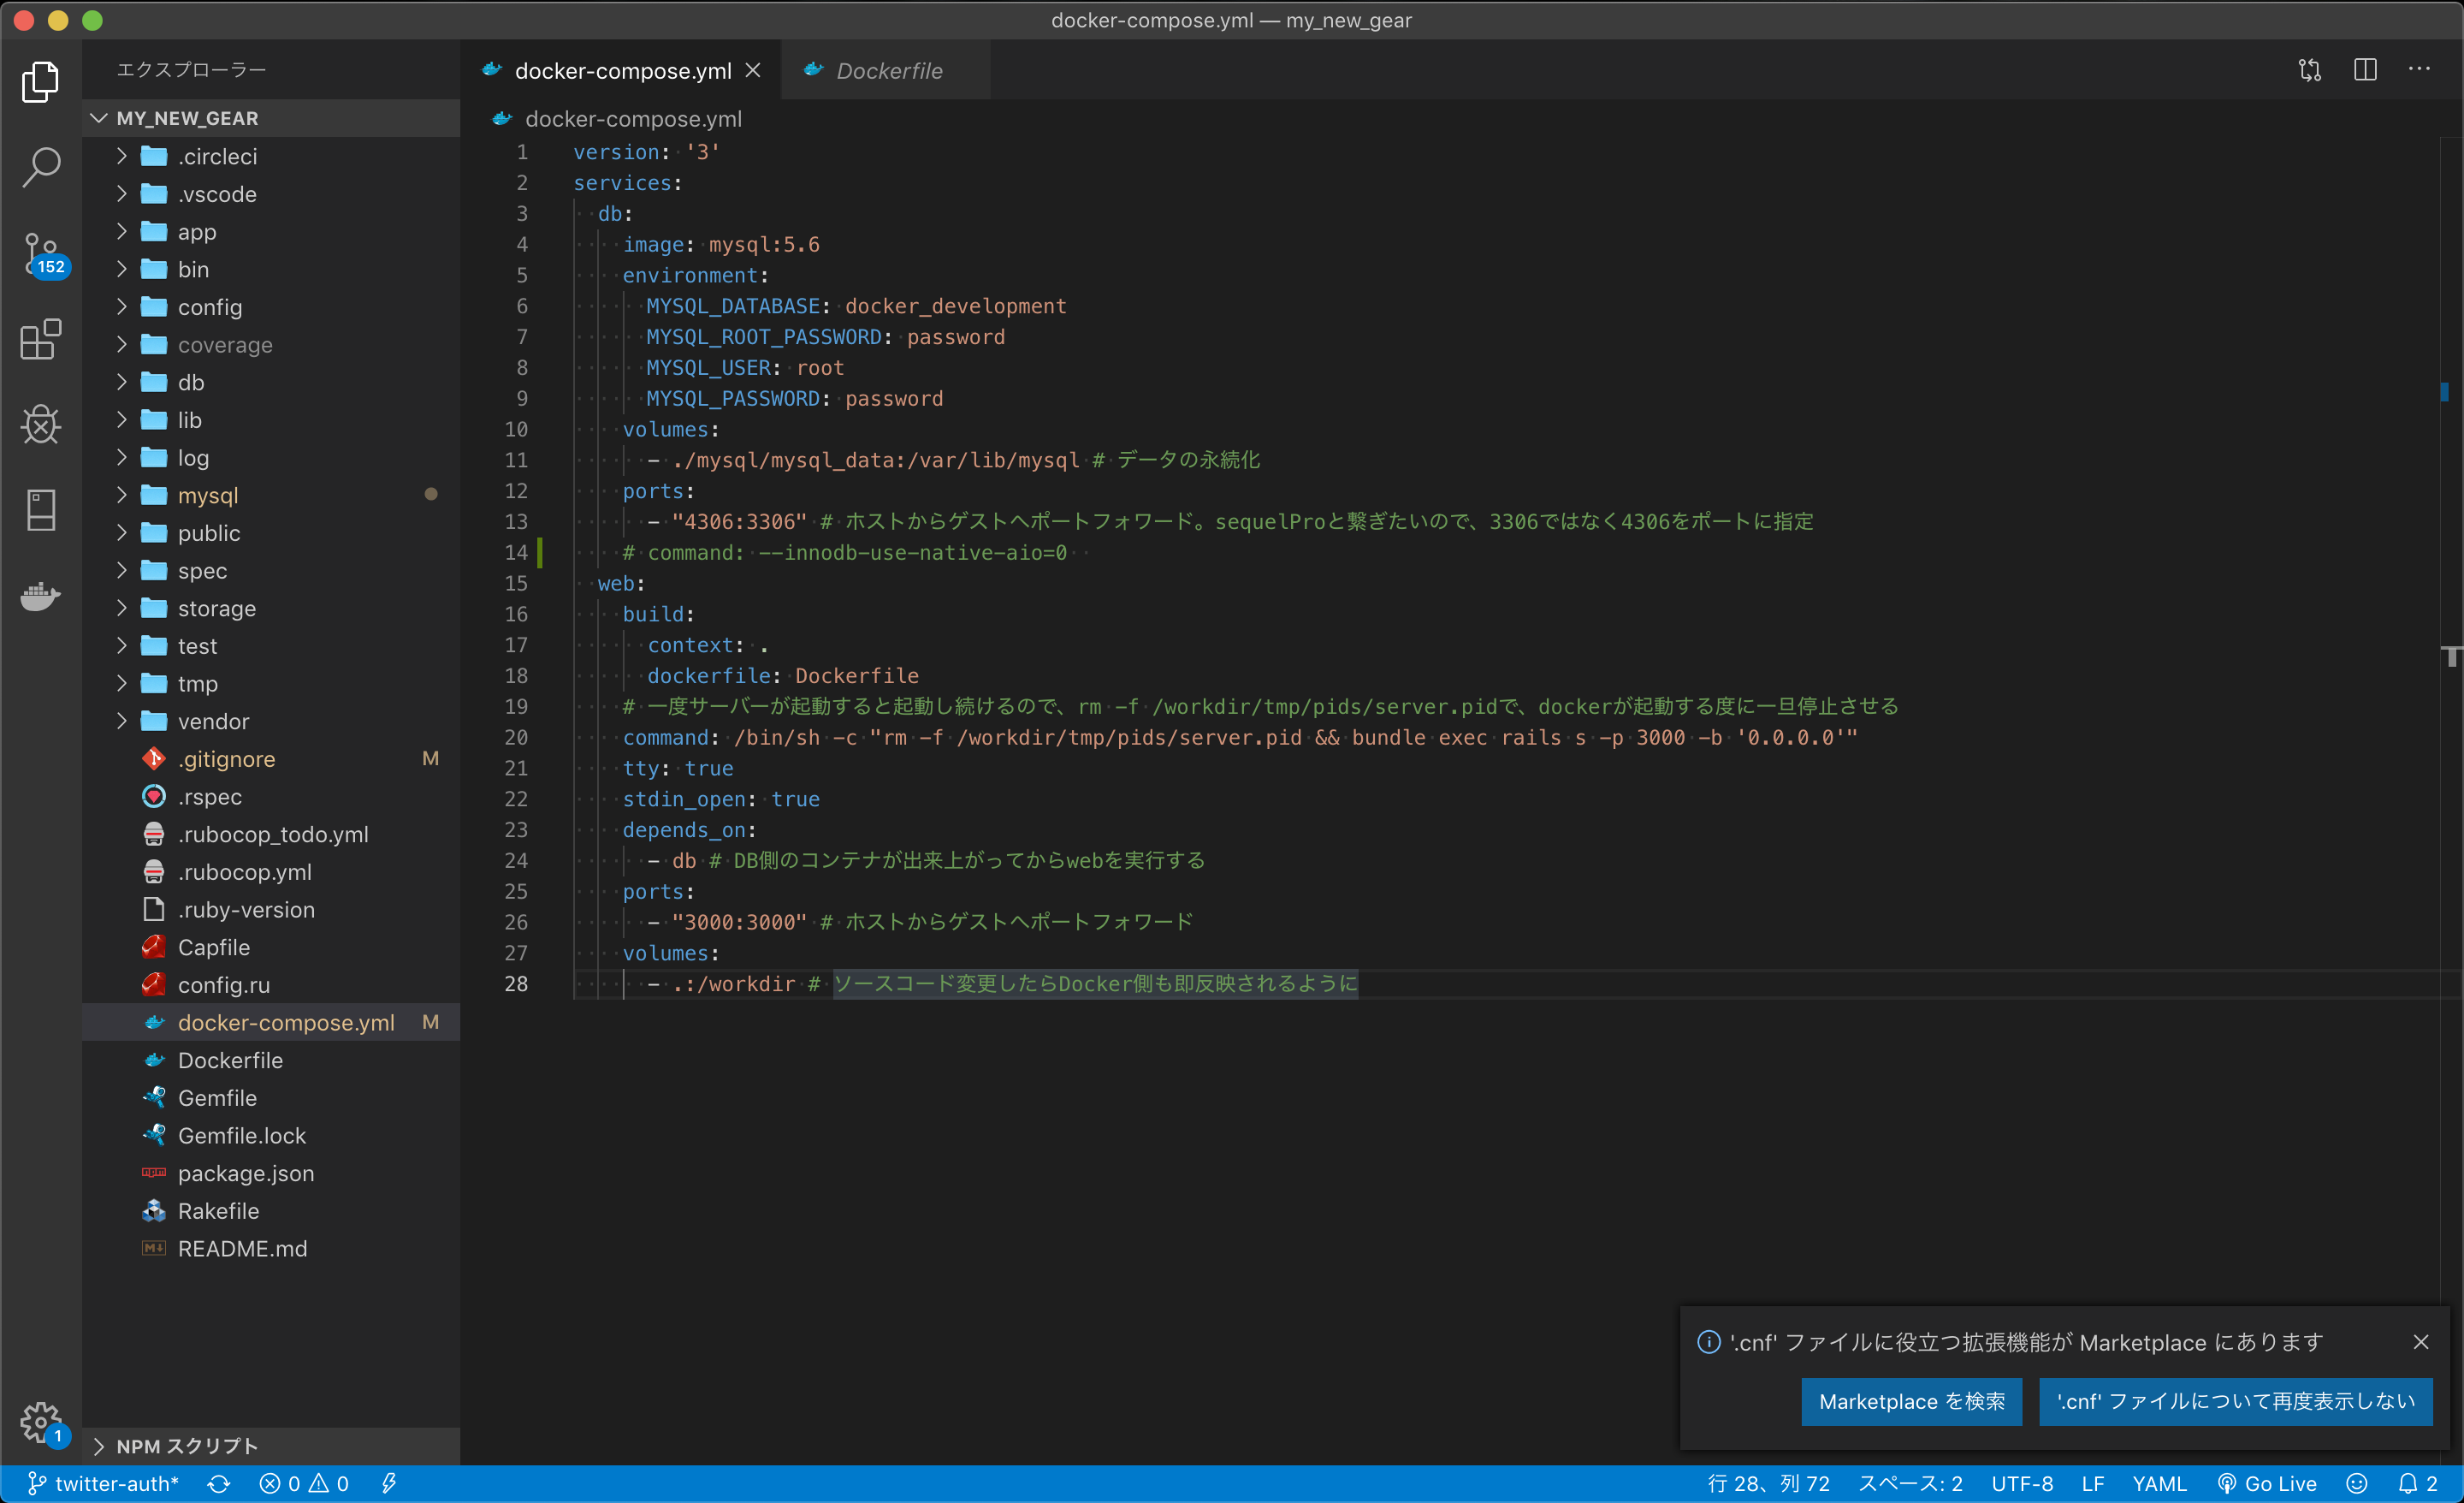Click the Marketplace を検索 button in the notification

1911,1402
